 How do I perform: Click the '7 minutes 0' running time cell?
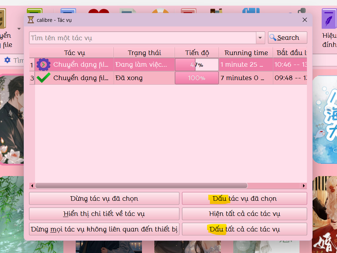(x=246, y=78)
